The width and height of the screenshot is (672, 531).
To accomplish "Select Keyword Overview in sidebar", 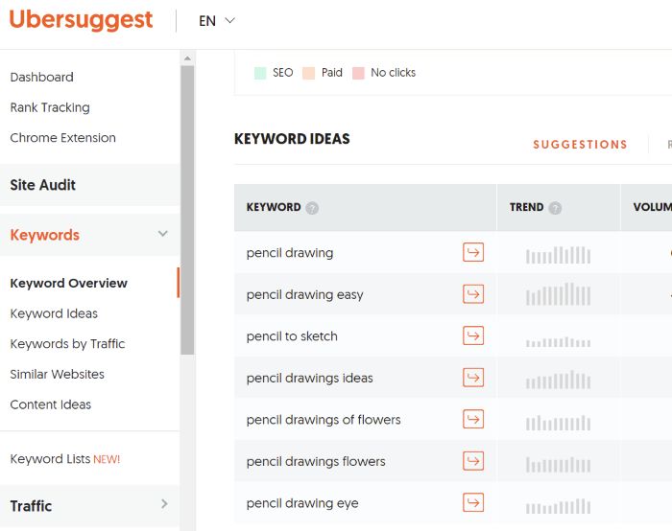I will pos(68,284).
